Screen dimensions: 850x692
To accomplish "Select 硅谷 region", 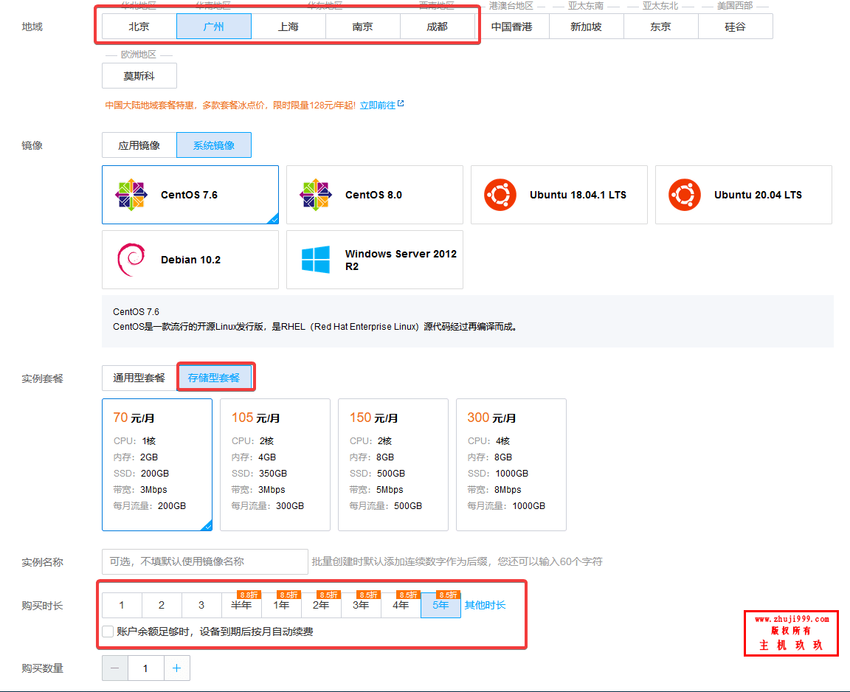I will point(736,27).
